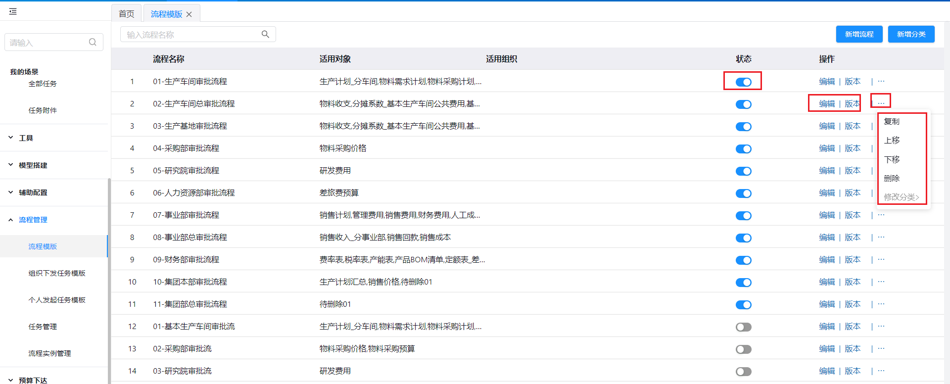
Task: Turn off the 05-研究院审批流程 toggle
Action: [743, 171]
